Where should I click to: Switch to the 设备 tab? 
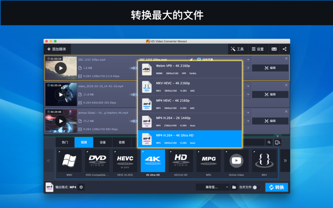(x=102, y=142)
